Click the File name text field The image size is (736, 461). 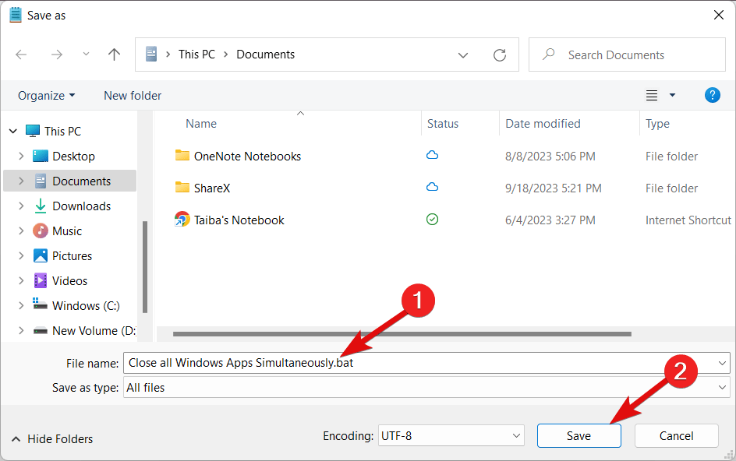pos(421,363)
